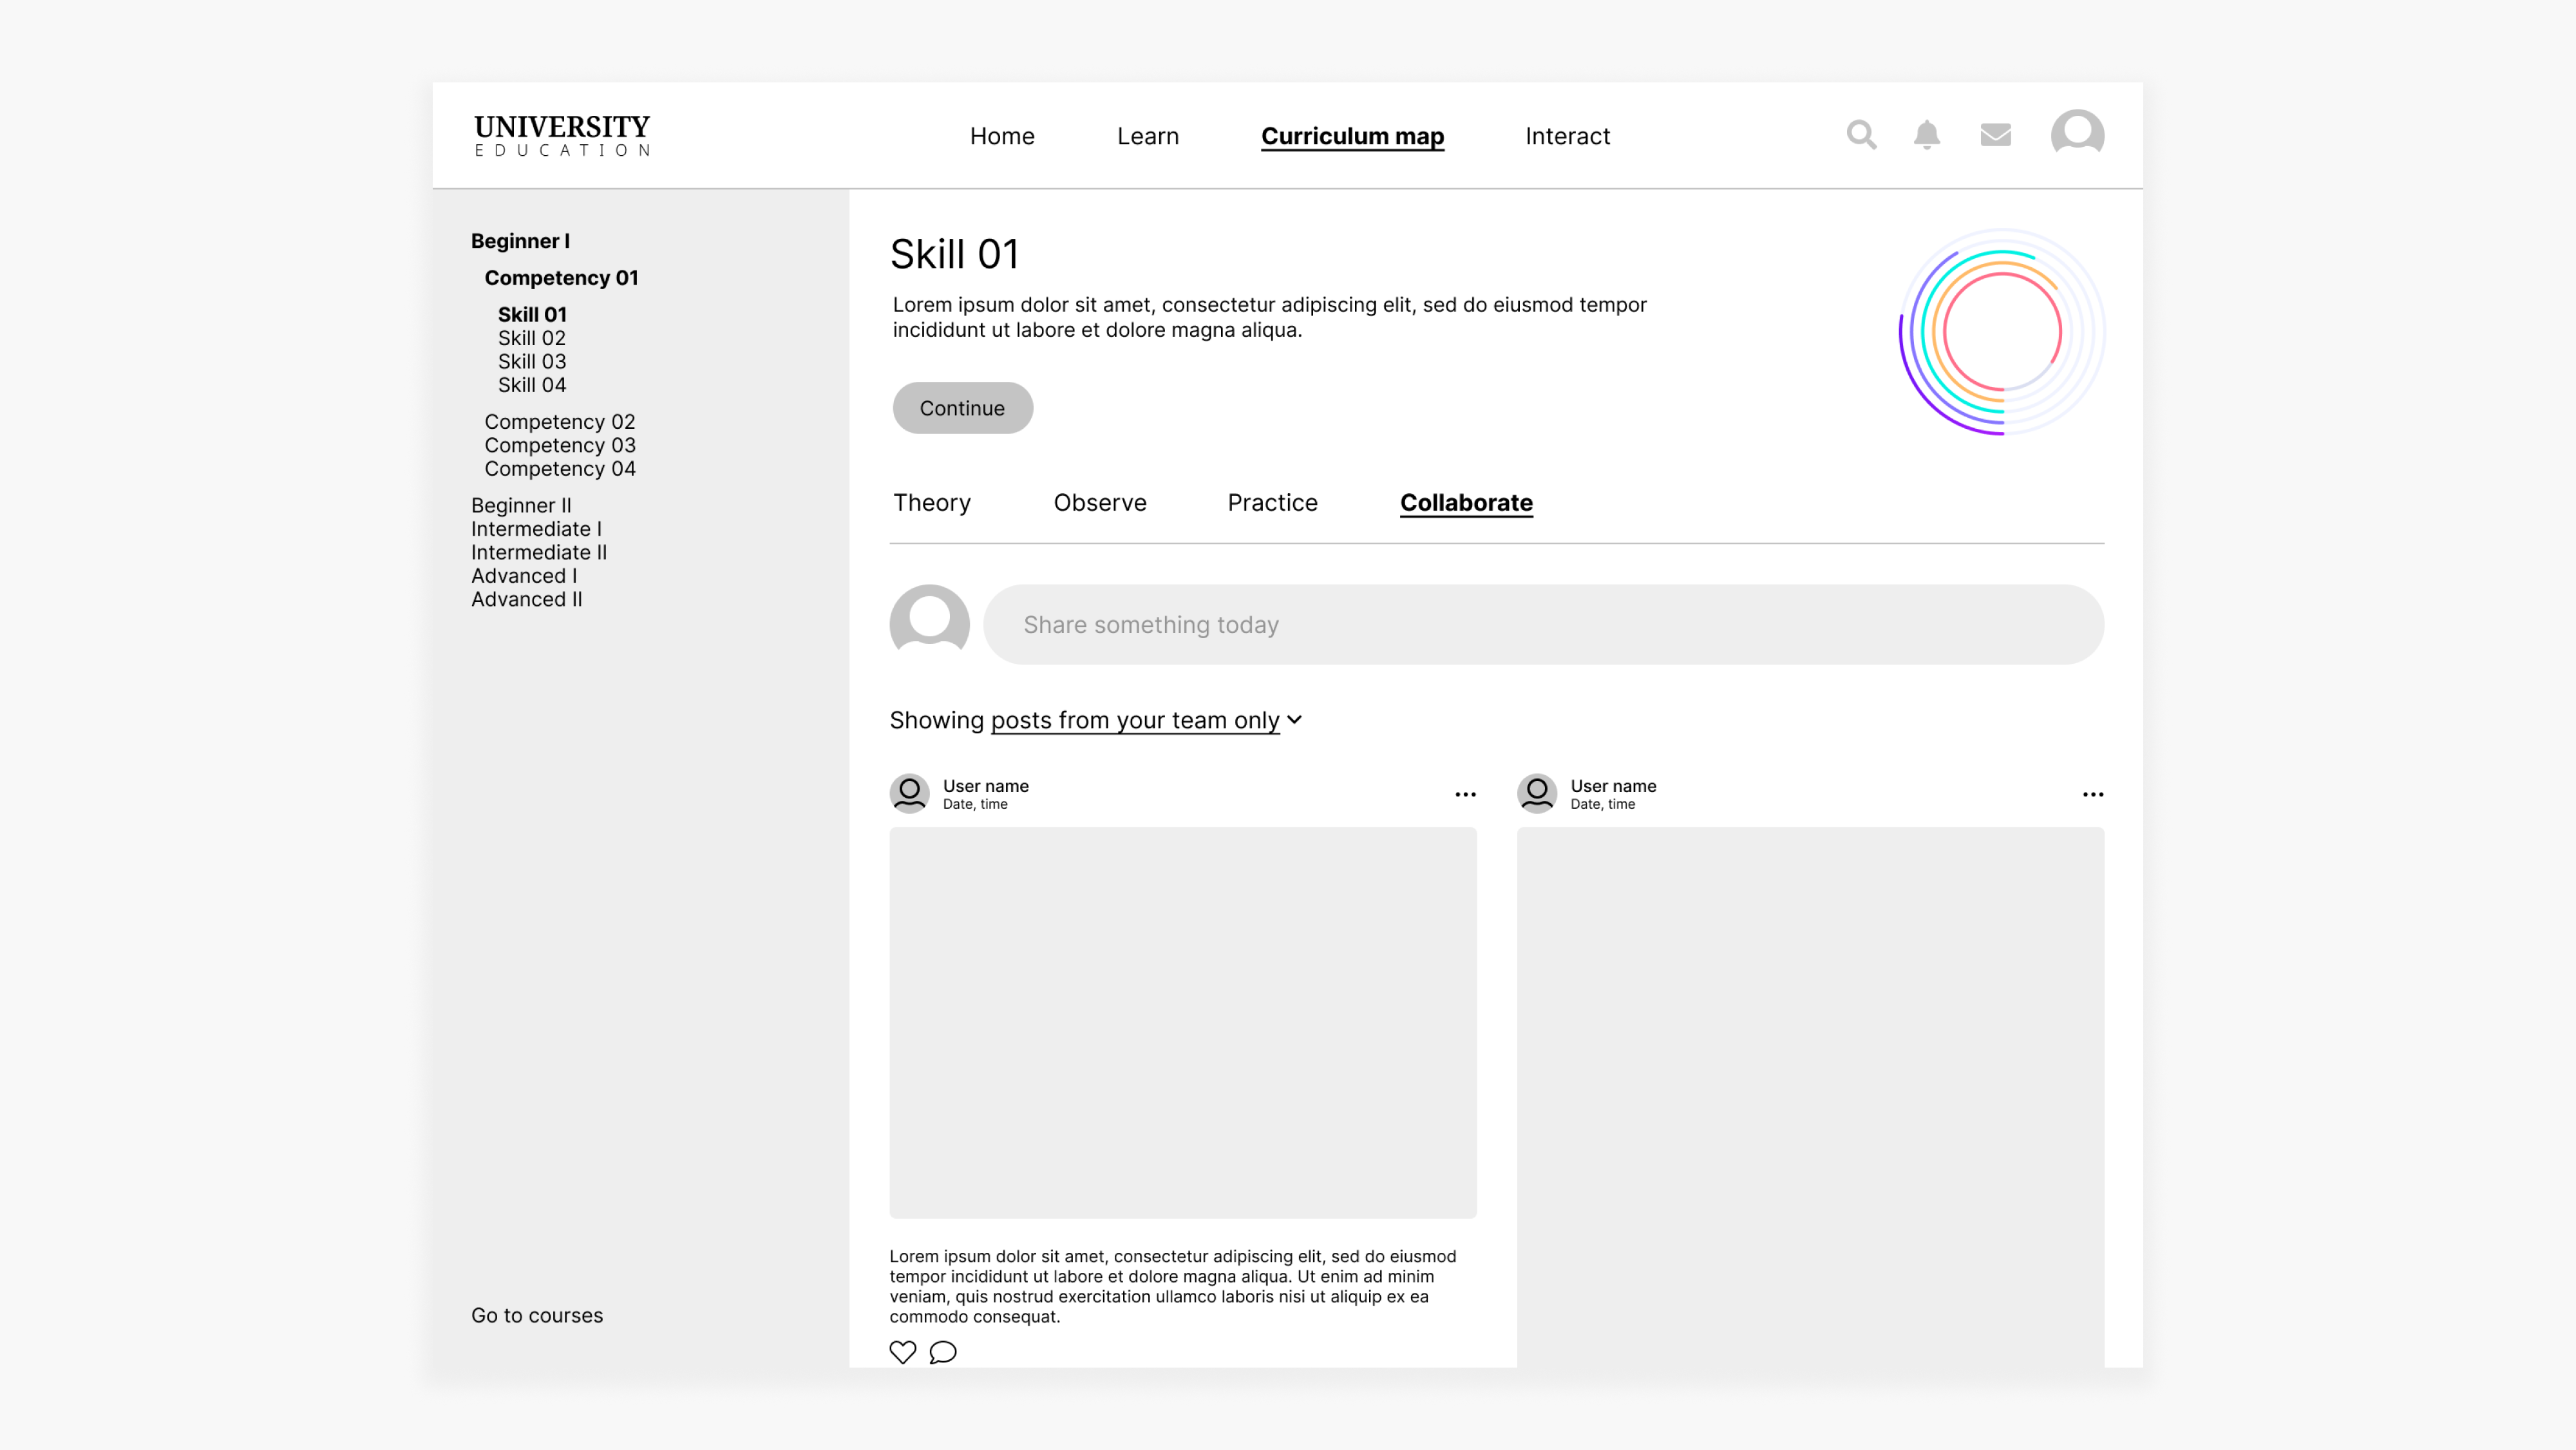
Task: Follow the Go to courses link
Action: click(537, 1315)
